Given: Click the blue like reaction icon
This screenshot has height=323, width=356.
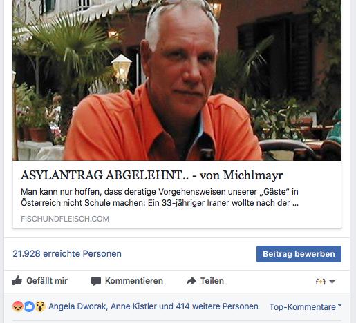Looking at the screenshot, I should (x=29, y=306).
